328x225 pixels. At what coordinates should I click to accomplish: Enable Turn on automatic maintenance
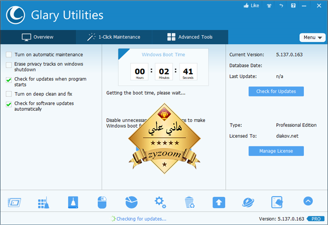tap(9, 55)
